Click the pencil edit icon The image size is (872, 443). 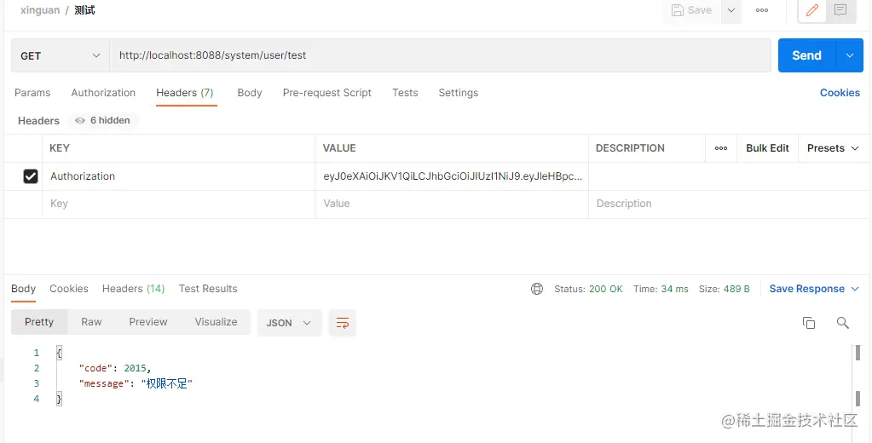pos(812,10)
